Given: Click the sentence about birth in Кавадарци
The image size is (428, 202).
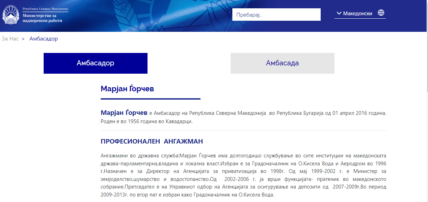Looking at the screenshot, I should click(x=146, y=121).
